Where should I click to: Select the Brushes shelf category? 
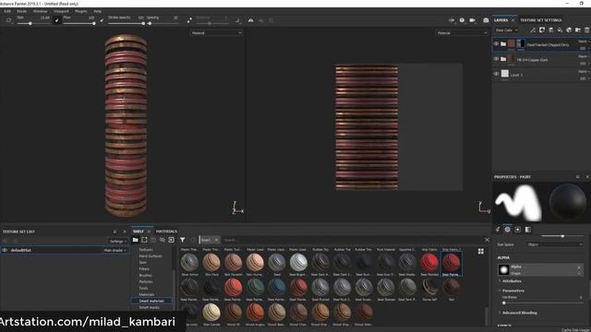click(146, 275)
